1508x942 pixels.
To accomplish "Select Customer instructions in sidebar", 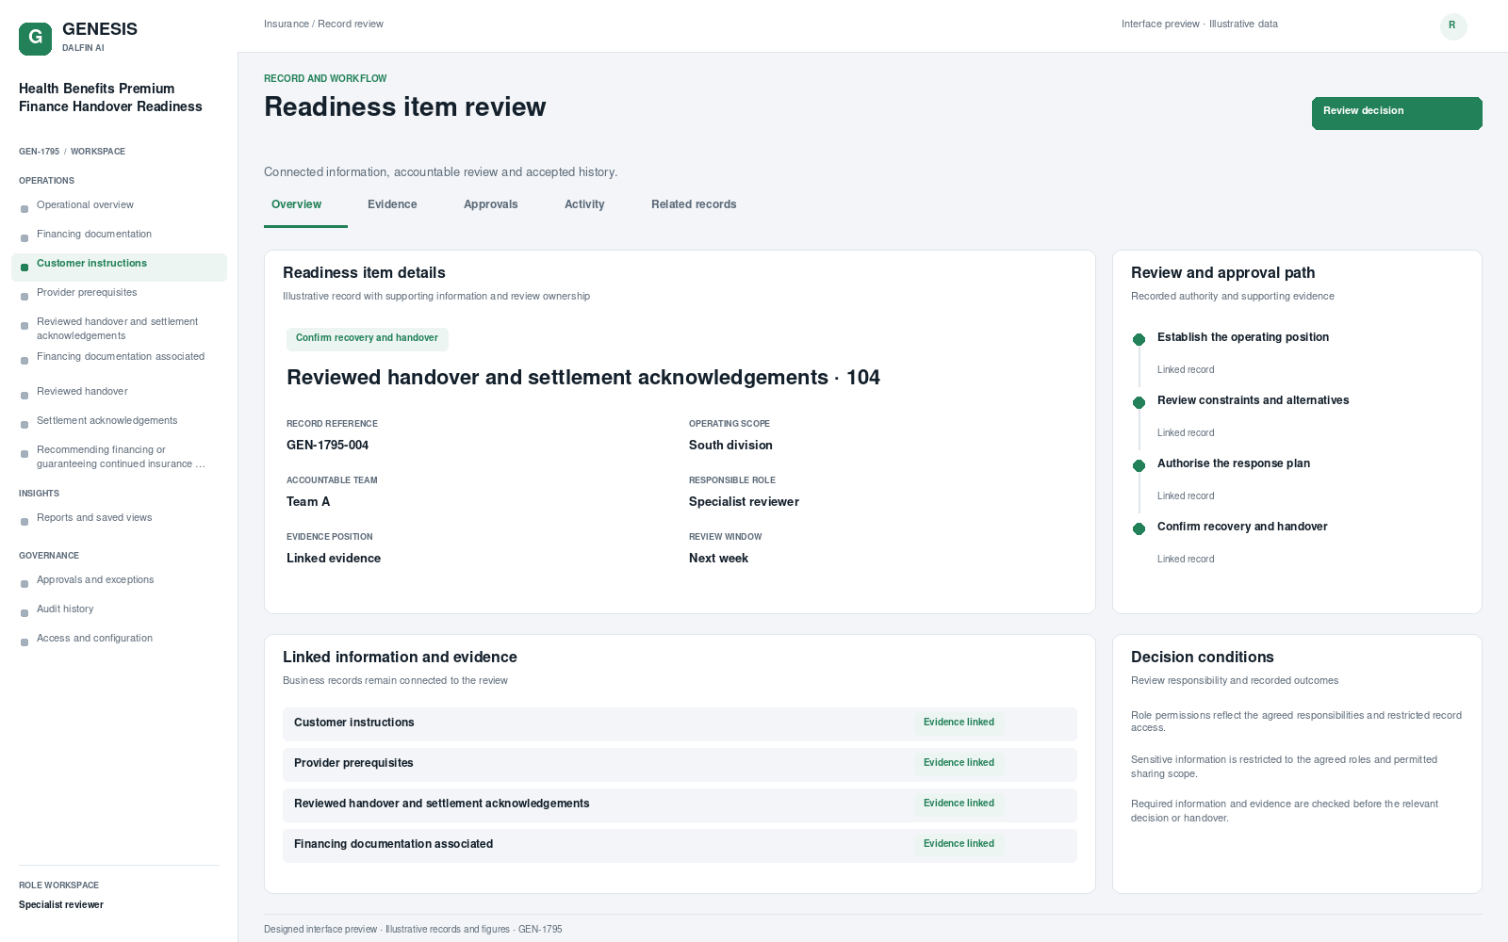I will coord(119,268).
